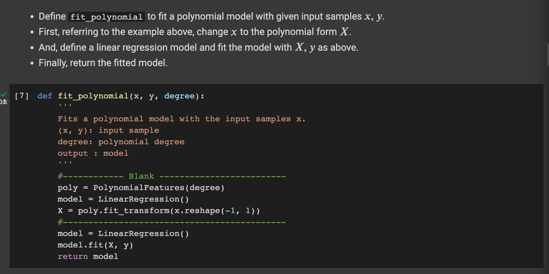Click the 'And, define a linear regression' bullet
Viewport: 549px width, 274px height.
[198, 48]
